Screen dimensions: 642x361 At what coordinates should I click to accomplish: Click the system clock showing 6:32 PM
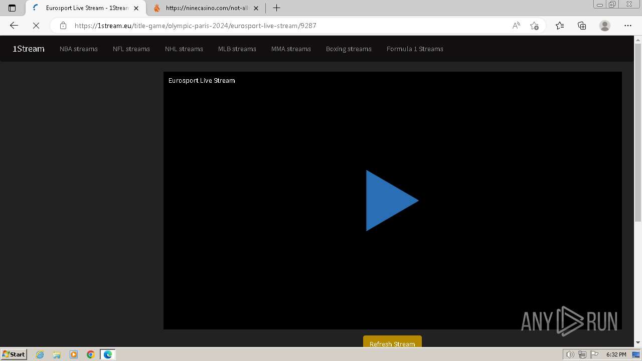[616, 354]
